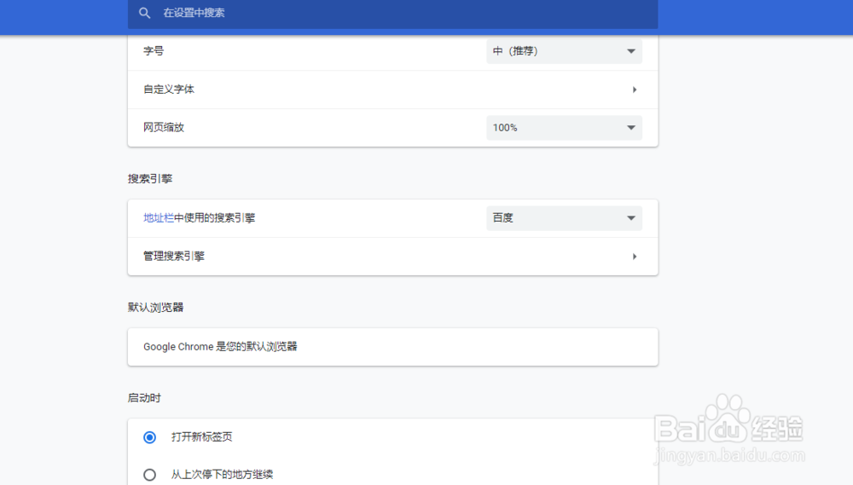The height and width of the screenshot is (485, 853).
Task: Open the 网页缩放 zoom dropdown showing 100%
Action: (564, 128)
